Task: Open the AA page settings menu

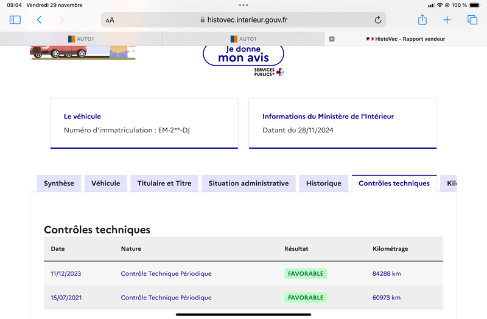Action: click(110, 20)
